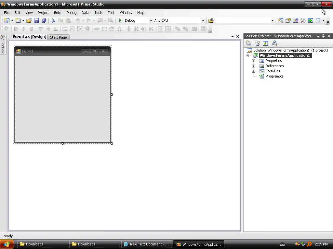Open the Add New Item dropdown arrow
The image size is (333, 249).
coord(23,20)
